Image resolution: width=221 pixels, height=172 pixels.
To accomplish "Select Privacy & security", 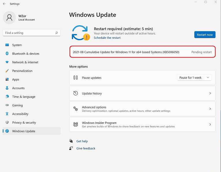I will tap(31, 123).
